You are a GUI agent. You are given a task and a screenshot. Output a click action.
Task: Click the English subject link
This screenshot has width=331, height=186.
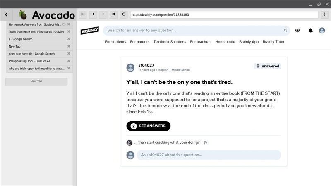pos(163,70)
